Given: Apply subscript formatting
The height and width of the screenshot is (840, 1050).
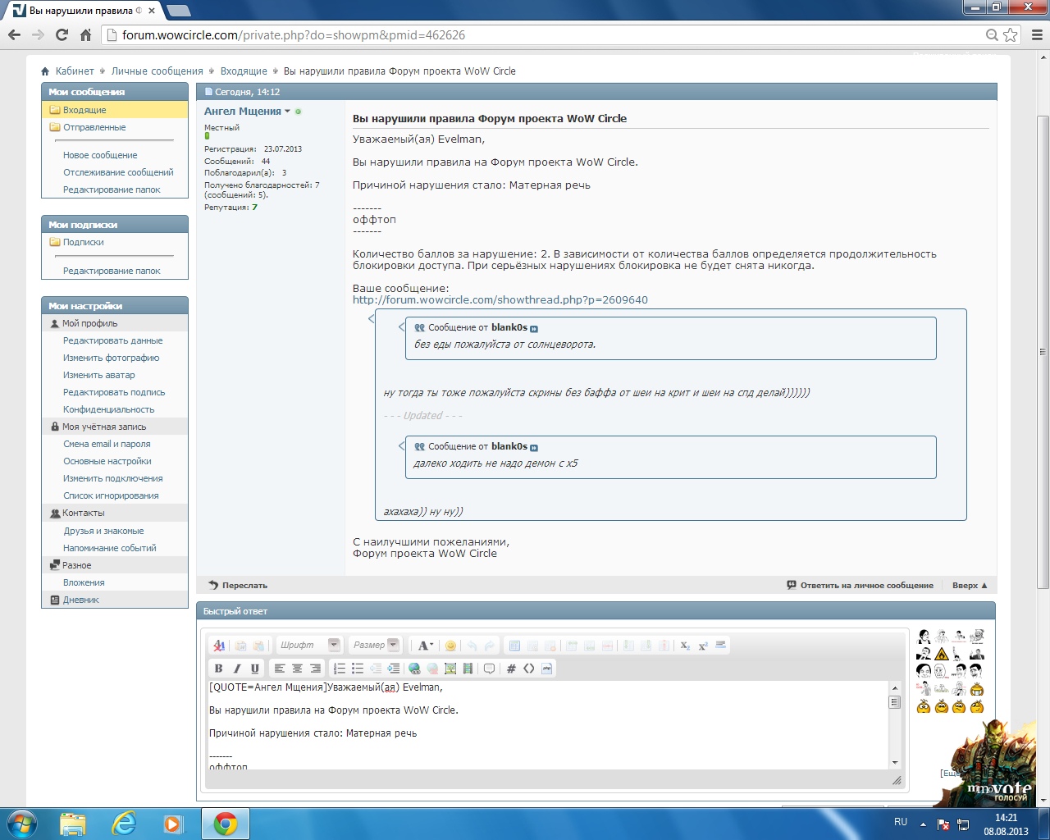Looking at the screenshot, I should coord(685,646).
